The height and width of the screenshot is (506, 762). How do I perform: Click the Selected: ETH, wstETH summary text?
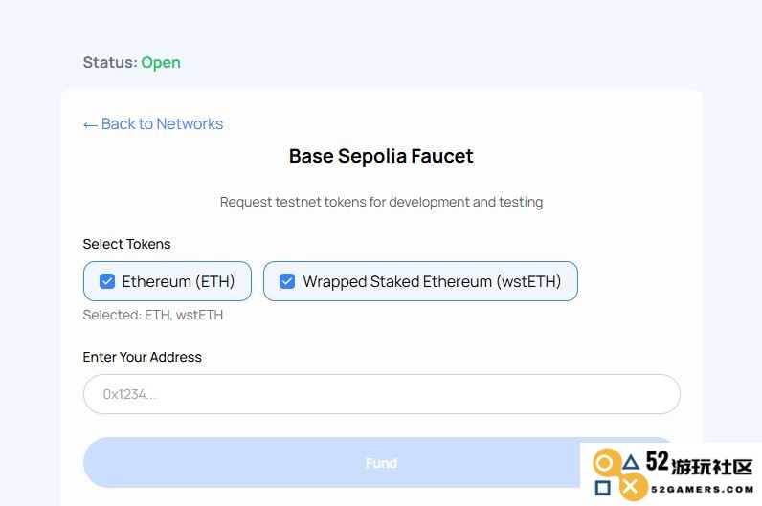[152, 315]
